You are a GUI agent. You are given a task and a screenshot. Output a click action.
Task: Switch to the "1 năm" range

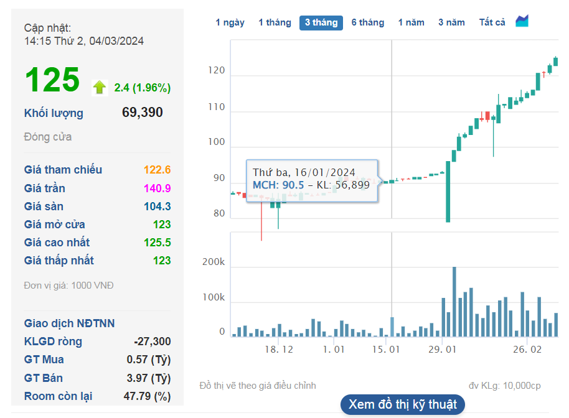click(411, 21)
